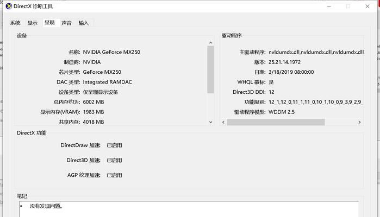The image size is (380, 217).
Task: Click the feature levels 12_1,12_0 value
Action: [316, 102]
